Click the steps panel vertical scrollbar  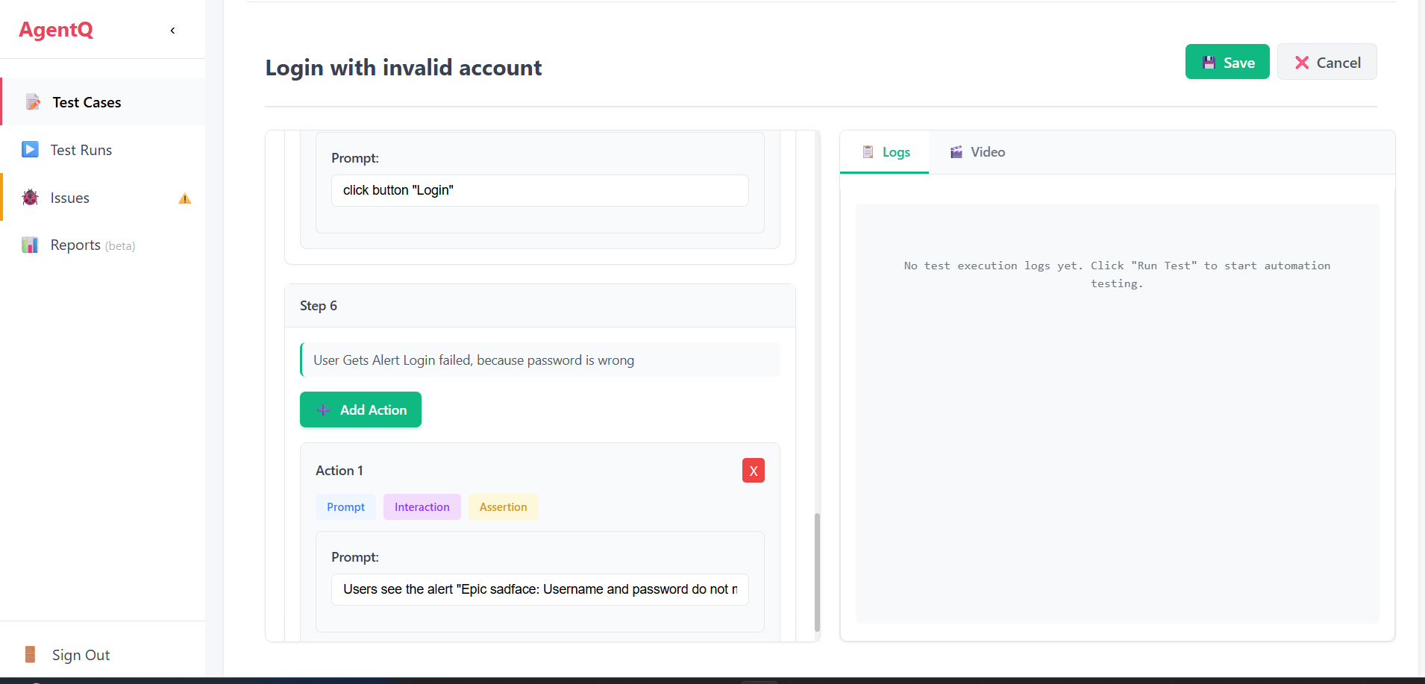[x=817, y=571]
